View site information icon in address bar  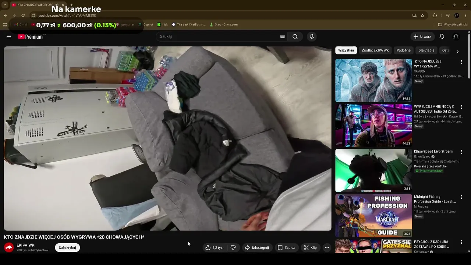tap(33, 15)
